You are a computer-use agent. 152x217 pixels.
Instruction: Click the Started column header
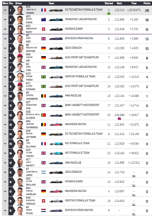109,3
